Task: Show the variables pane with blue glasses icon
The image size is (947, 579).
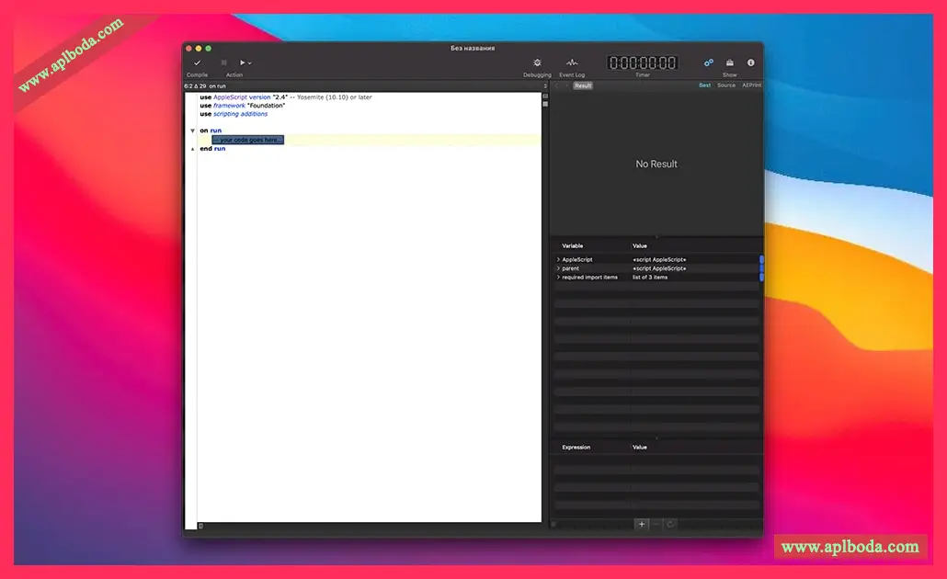Action: tap(709, 62)
